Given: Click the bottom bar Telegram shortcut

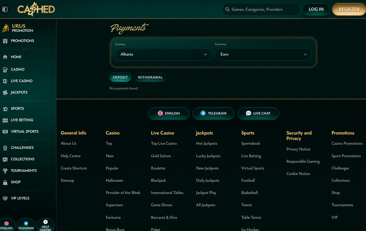Looking at the screenshot, I should coord(26,225).
